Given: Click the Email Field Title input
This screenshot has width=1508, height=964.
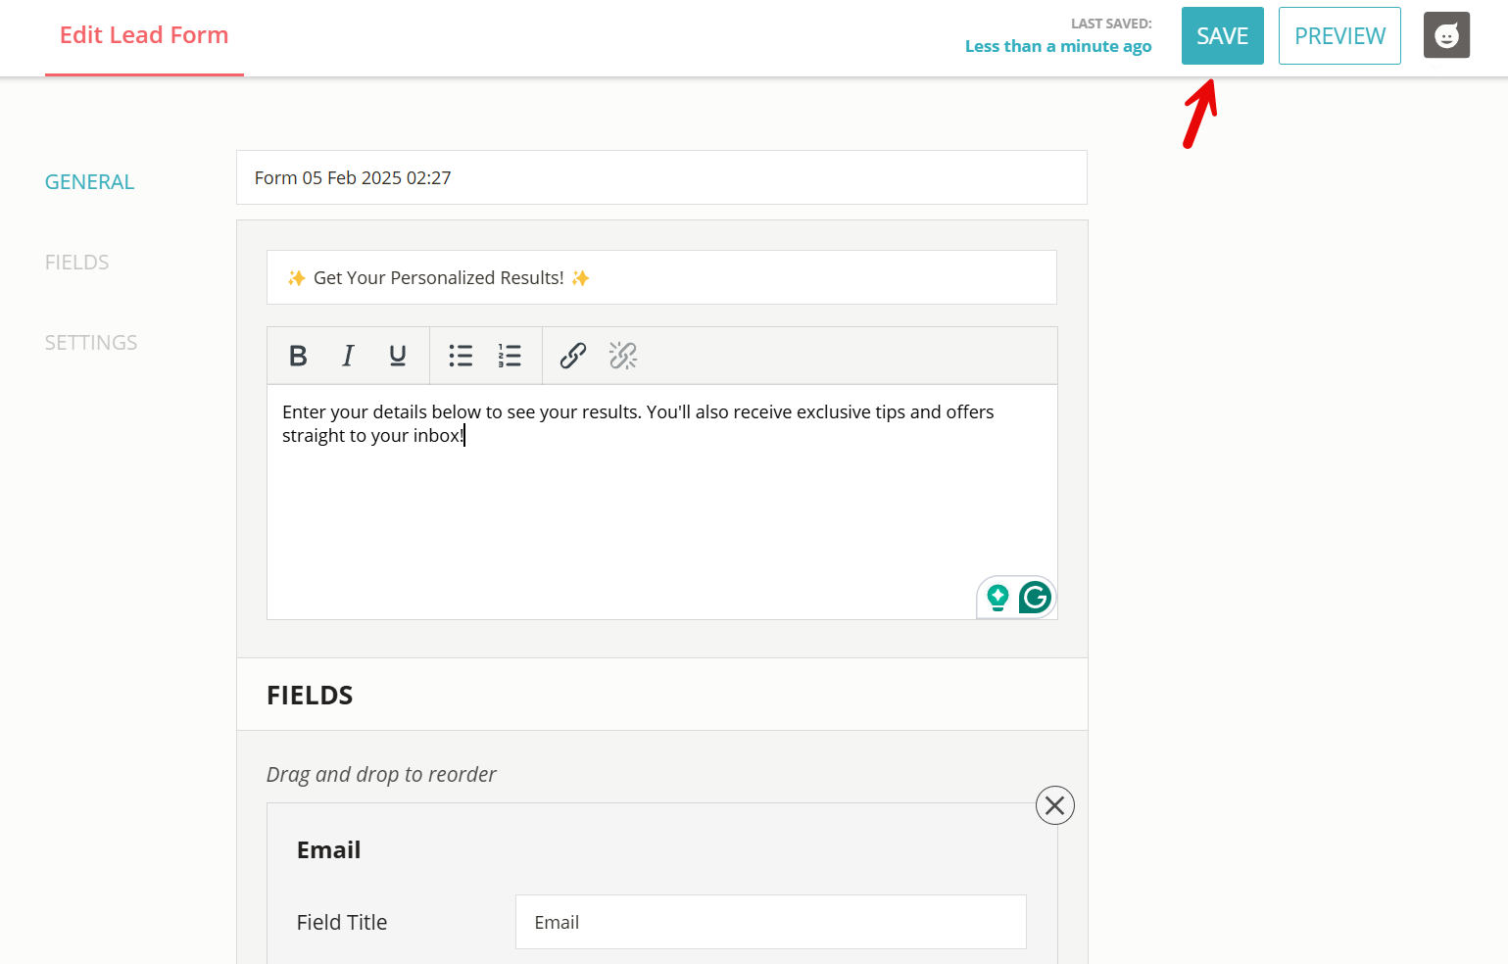Looking at the screenshot, I should [x=770, y=922].
